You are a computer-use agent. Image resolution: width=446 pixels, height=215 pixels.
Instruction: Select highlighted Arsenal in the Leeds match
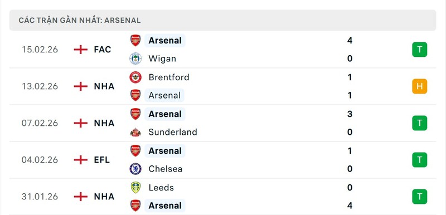tap(165, 206)
